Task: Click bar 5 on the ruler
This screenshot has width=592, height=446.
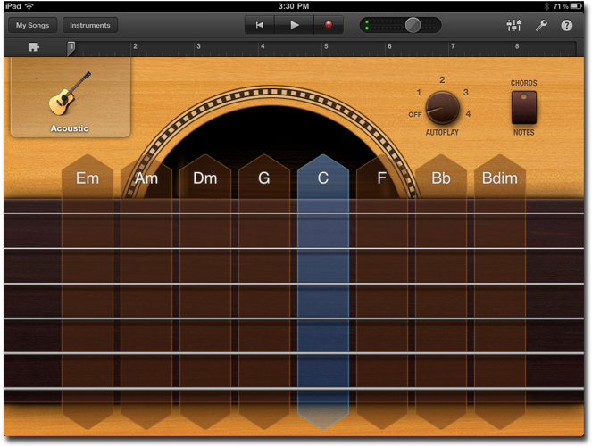Action: pyautogui.click(x=326, y=46)
